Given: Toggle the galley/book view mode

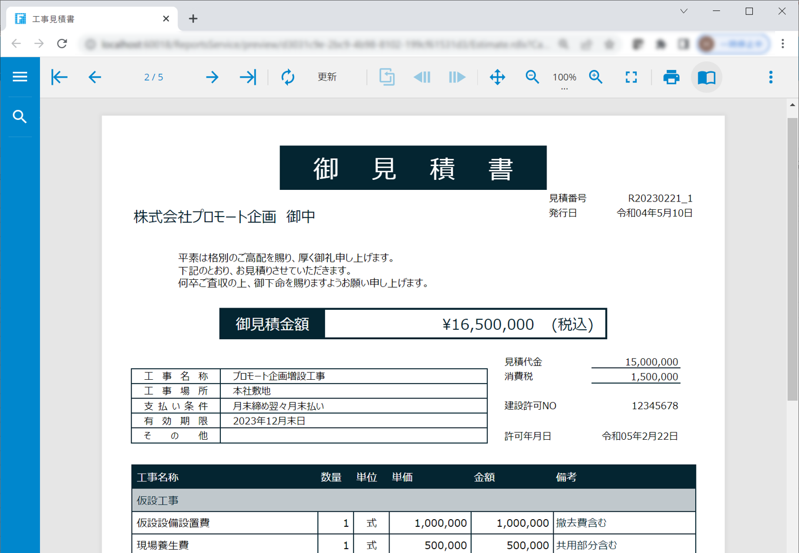Looking at the screenshot, I should point(706,77).
